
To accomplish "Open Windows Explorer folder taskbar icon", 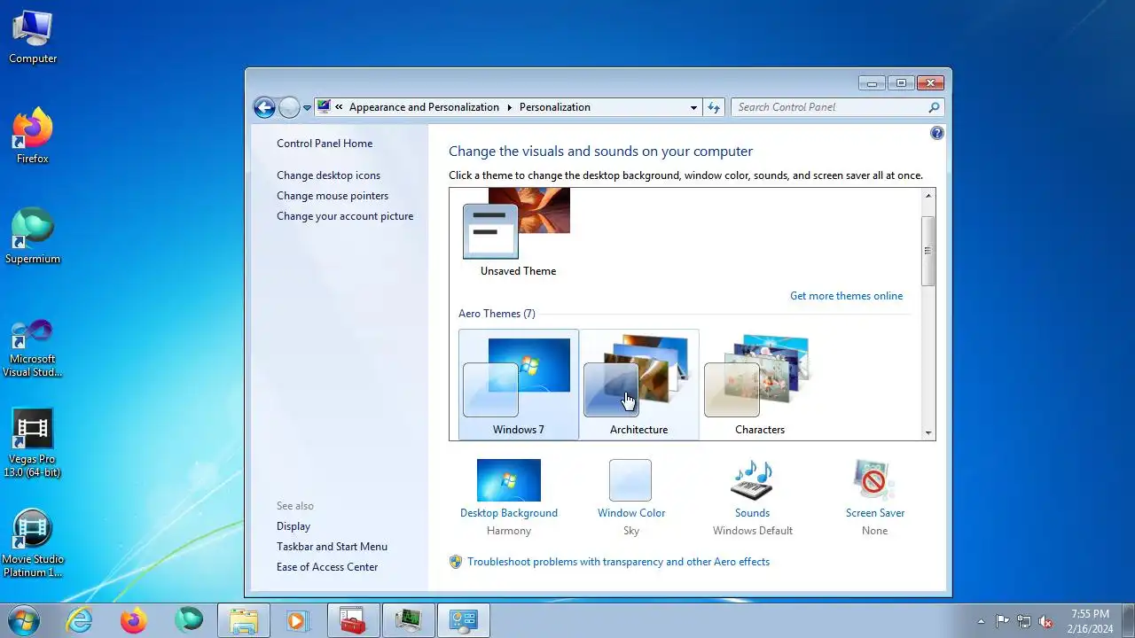I will [244, 620].
